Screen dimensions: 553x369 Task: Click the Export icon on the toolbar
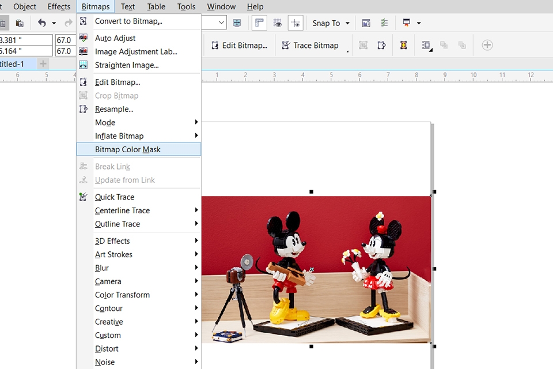pyautogui.click(x=365, y=23)
